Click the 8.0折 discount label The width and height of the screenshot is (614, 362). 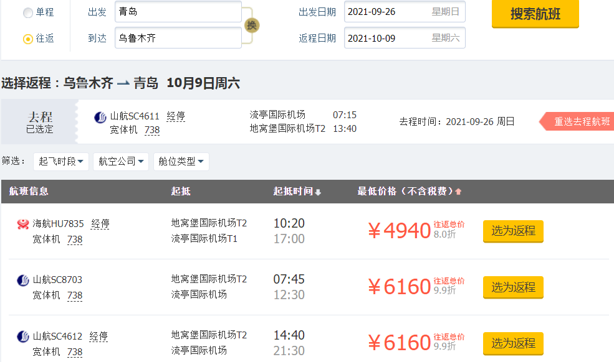click(x=445, y=234)
